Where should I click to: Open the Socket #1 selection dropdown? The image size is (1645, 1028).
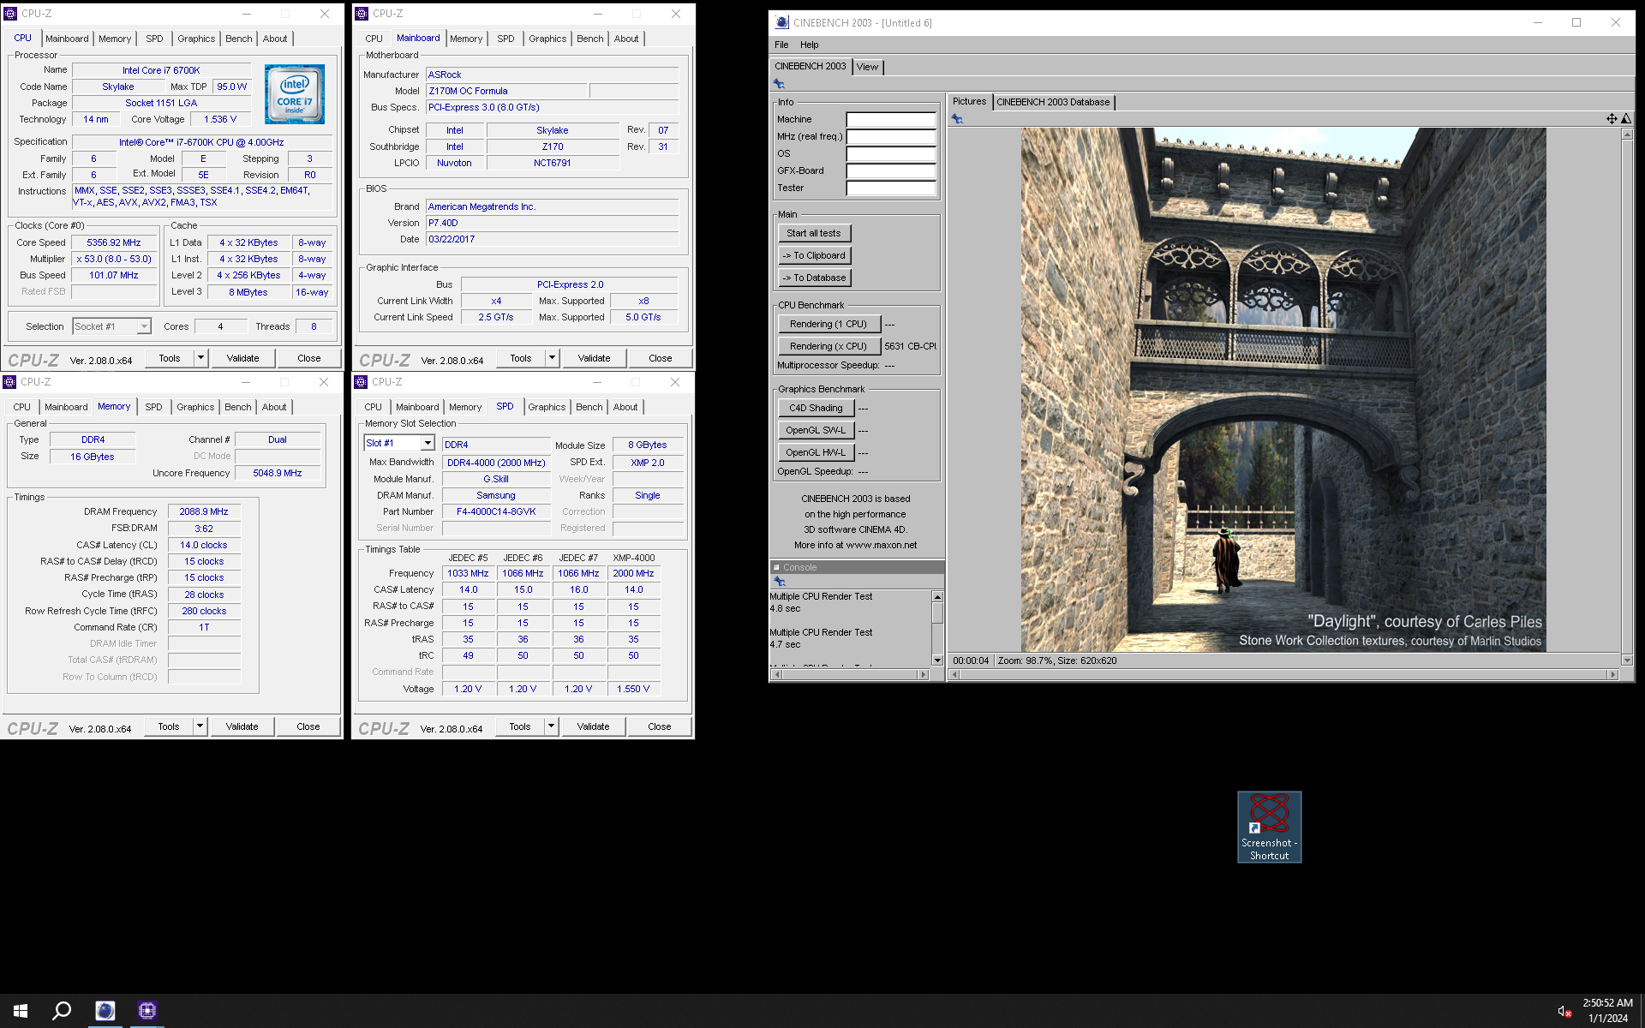click(x=143, y=326)
